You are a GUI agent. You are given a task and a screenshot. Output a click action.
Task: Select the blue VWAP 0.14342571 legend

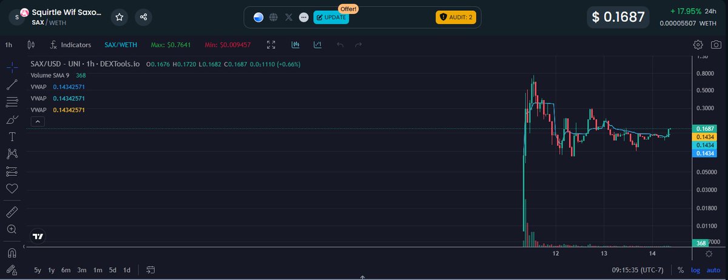[x=58, y=87]
